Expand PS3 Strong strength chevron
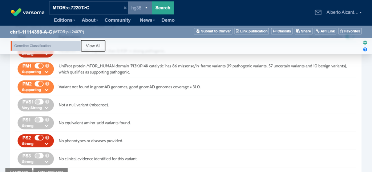The width and height of the screenshot is (372, 172). point(46,161)
